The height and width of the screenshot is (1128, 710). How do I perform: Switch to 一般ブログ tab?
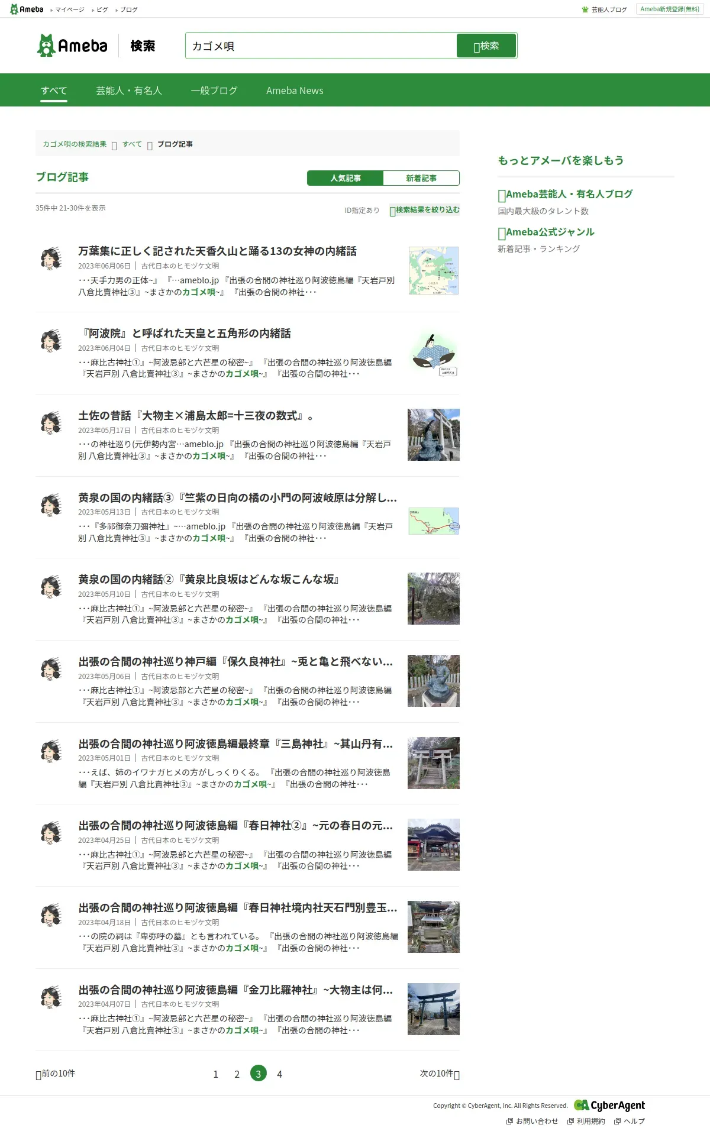214,91
